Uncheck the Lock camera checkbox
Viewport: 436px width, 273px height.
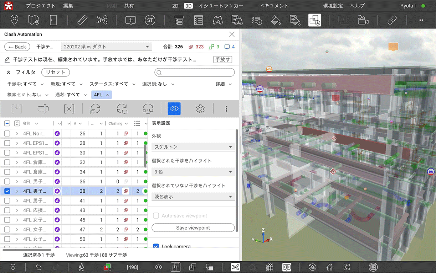tap(156, 246)
